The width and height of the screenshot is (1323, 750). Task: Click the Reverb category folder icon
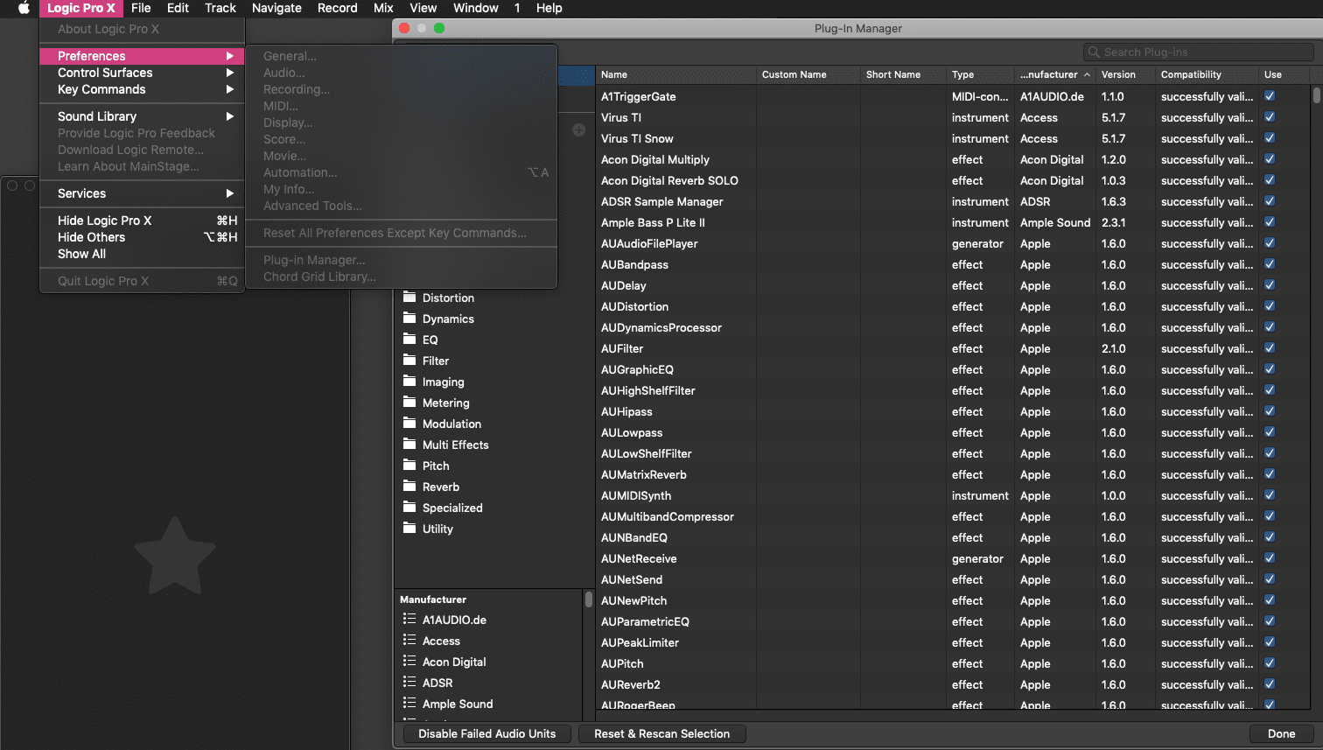[x=409, y=487]
